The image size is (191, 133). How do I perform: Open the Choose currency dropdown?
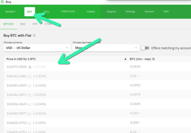pyautogui.click(x=36, y=48)
